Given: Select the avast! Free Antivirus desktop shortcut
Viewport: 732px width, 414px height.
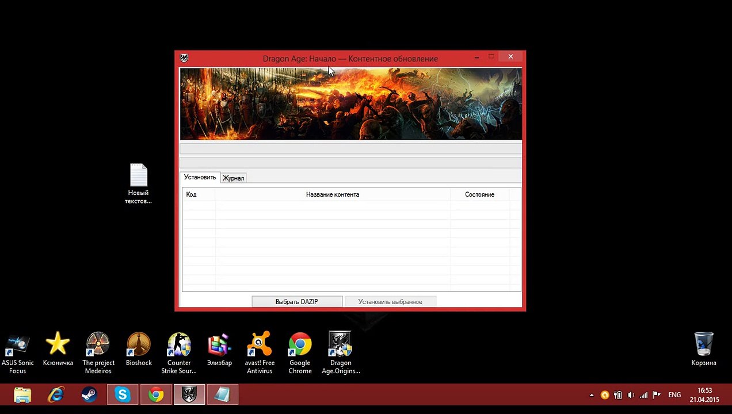Looking at the screenshot, I should (260, 353).
